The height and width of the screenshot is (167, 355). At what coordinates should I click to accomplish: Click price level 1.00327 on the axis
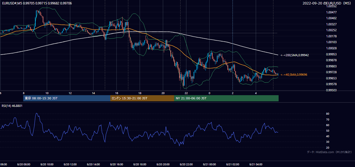coord(332,24)
